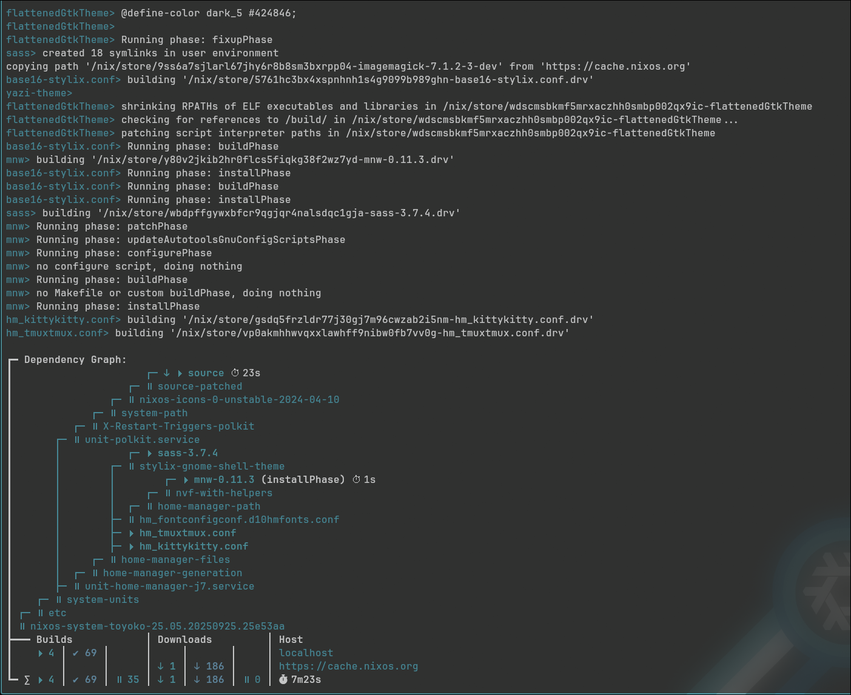
Task: Toggle the running-builds indicator showing 4
Action: coord(41,653)
